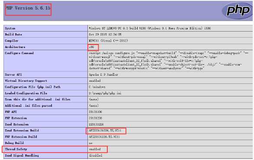Click the '20131226' PHP Extension value
Image resolution: width=254 pixels, height=160 pixels.
point(95,118)
